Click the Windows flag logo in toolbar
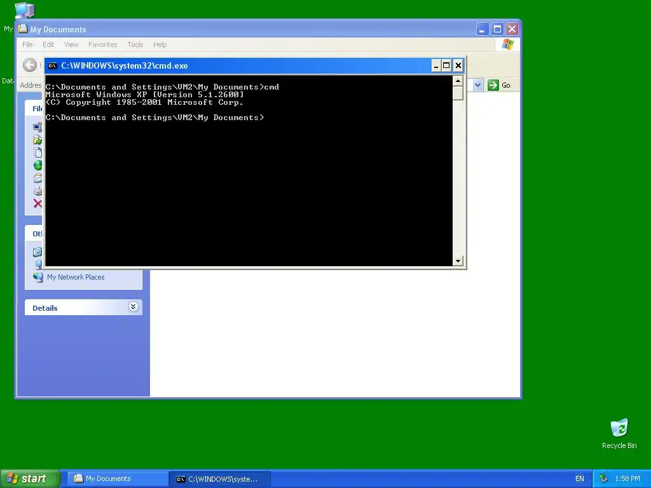The image size is (651, 488). 507,44
